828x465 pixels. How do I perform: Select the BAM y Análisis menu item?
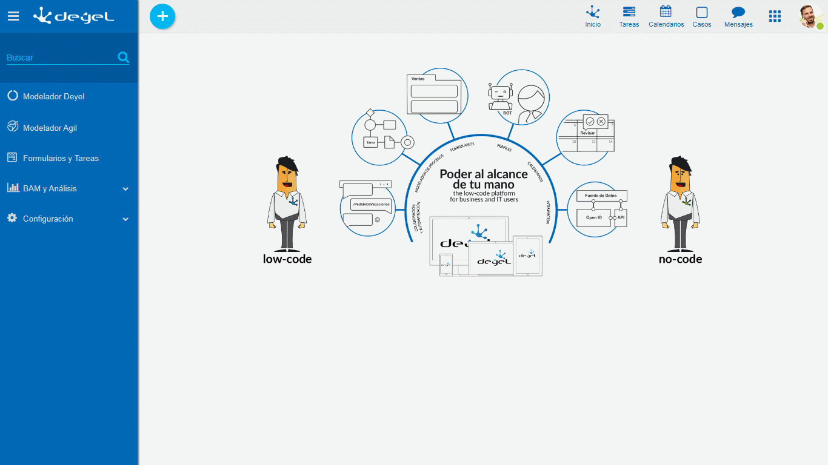[x=69, y=188]
